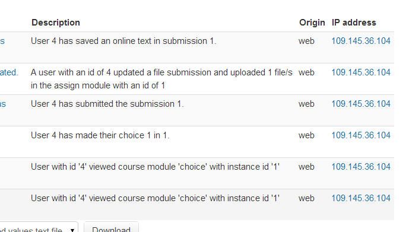Image resolution: width=406 pixels, height=232 pixels.
Task: Click the truncated link left of 'saved an online text'
Action: pos(2,41)
